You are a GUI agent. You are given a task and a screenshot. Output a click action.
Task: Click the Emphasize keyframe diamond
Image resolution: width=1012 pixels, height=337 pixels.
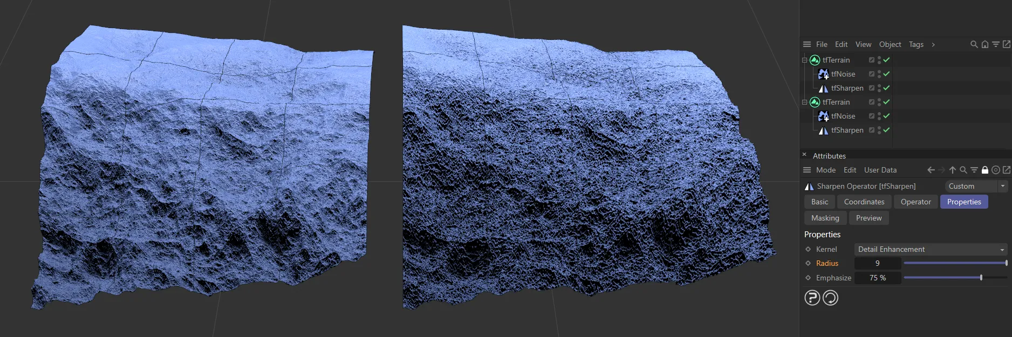point(808,278)
